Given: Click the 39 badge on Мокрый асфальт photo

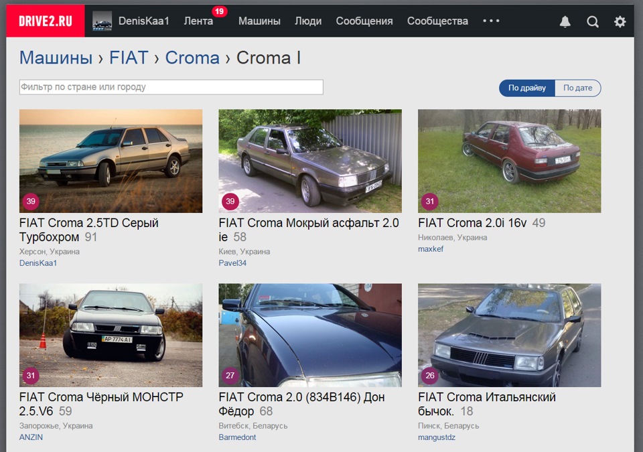Looking at the screenshot, I should click(x=230, y=201).
